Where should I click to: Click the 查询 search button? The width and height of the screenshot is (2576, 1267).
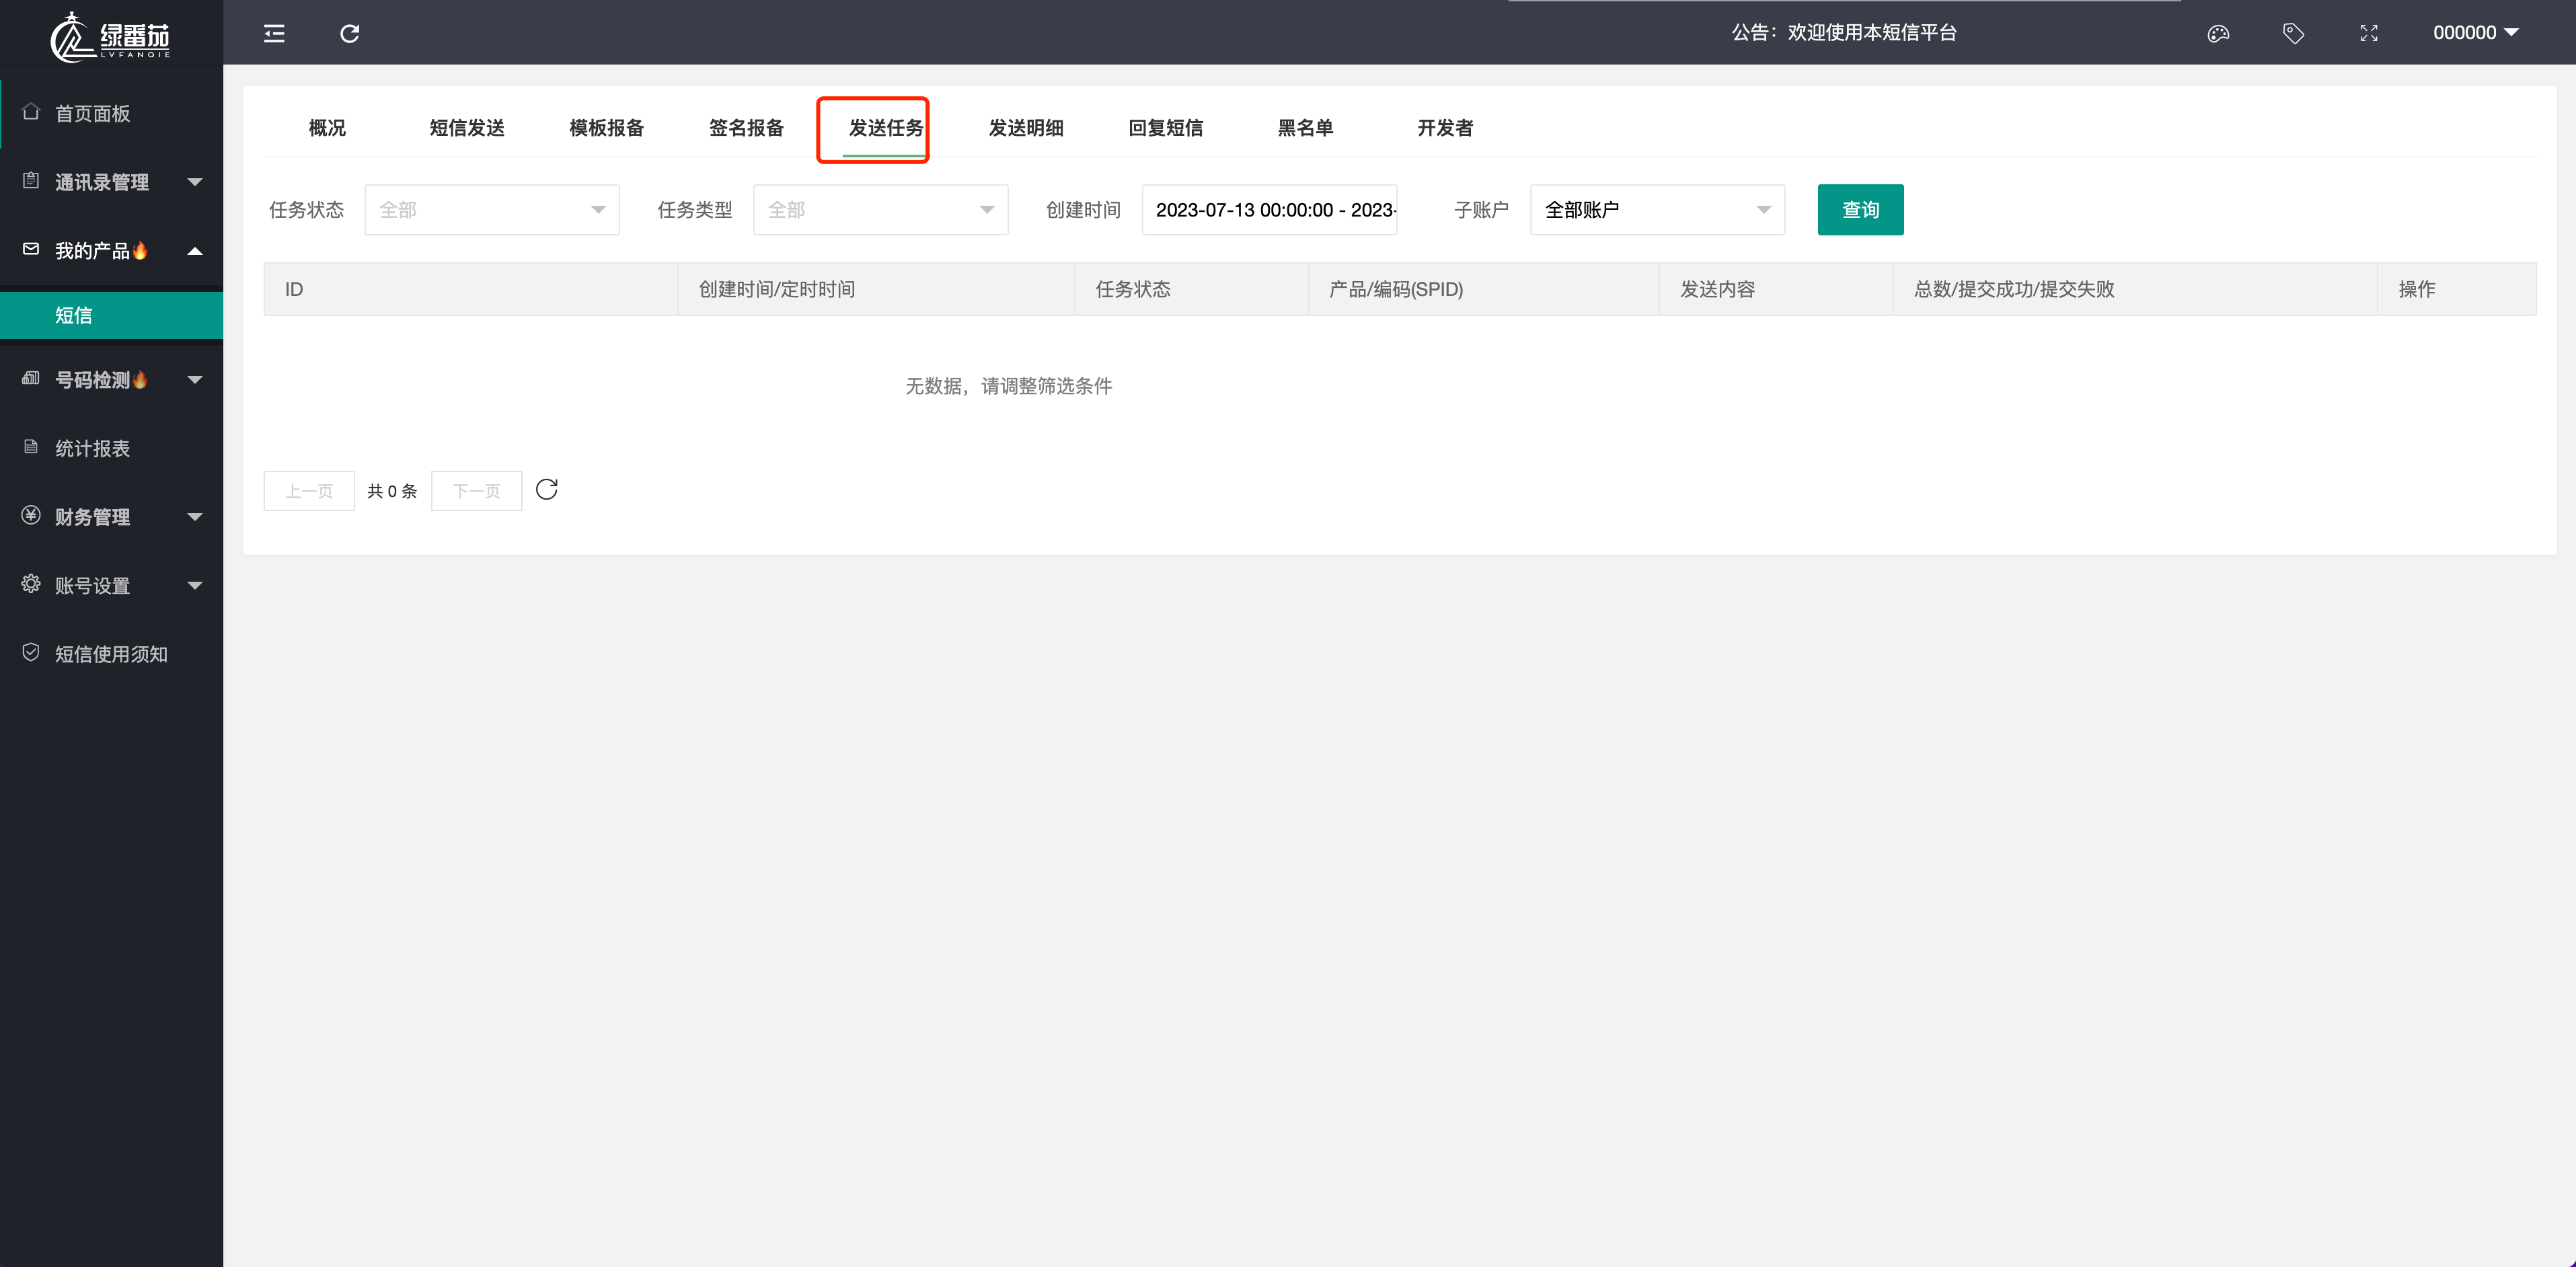(1860, 210)
